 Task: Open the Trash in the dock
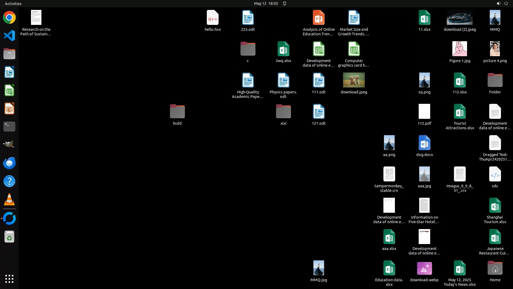coord(9,237)
